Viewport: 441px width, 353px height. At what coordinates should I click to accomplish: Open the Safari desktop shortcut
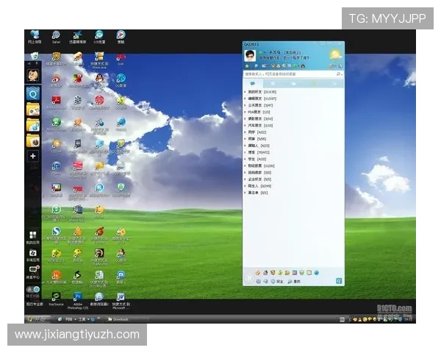point(56,35)
